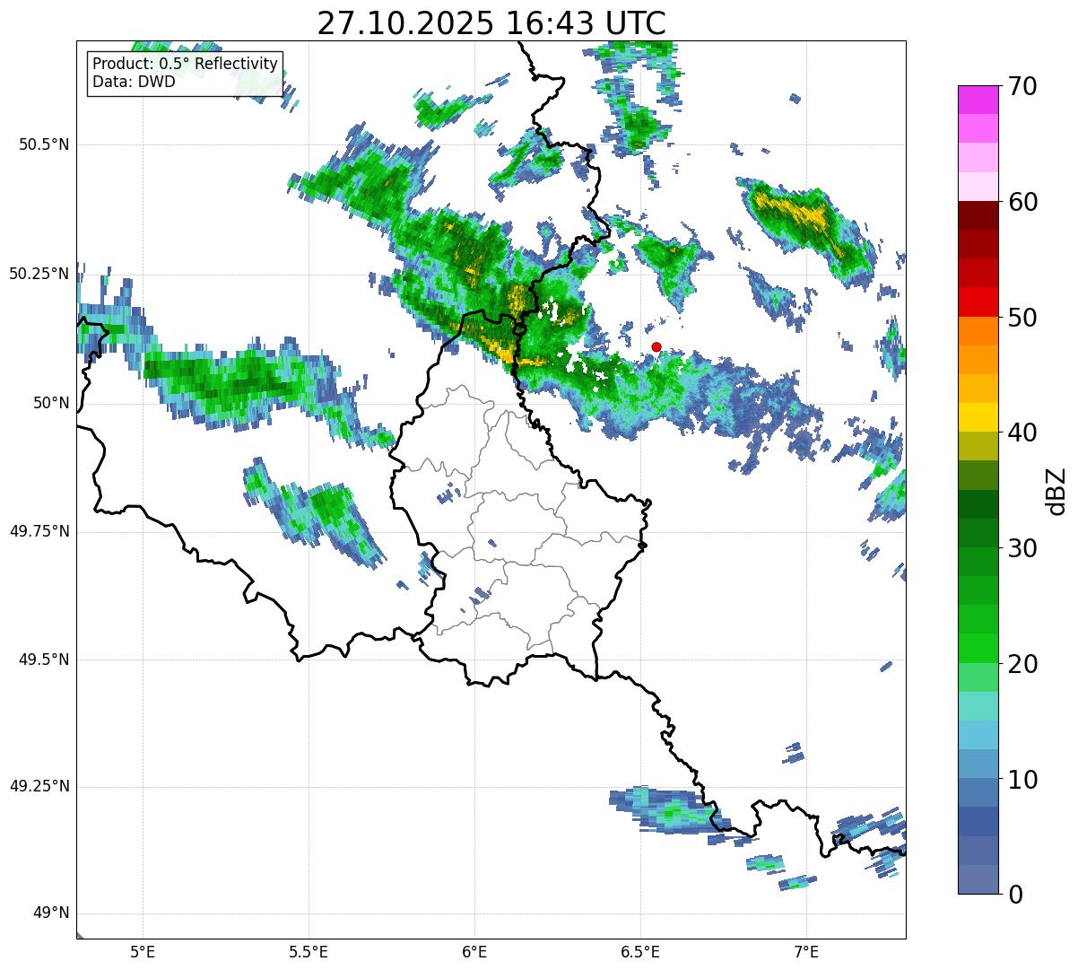This screenshot has height=970, width=1078.
Task: Click the latitude label "49.5°N"
Action: pyautogui.click(x=43, y=660)
